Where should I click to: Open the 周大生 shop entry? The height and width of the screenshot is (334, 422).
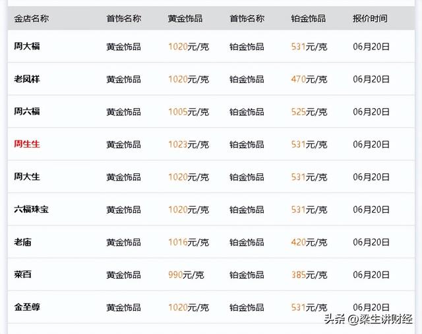point(27,177)
